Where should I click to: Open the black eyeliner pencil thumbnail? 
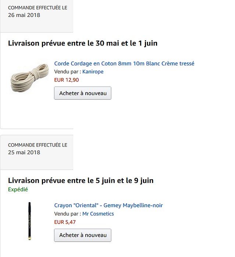coord(29,221)
